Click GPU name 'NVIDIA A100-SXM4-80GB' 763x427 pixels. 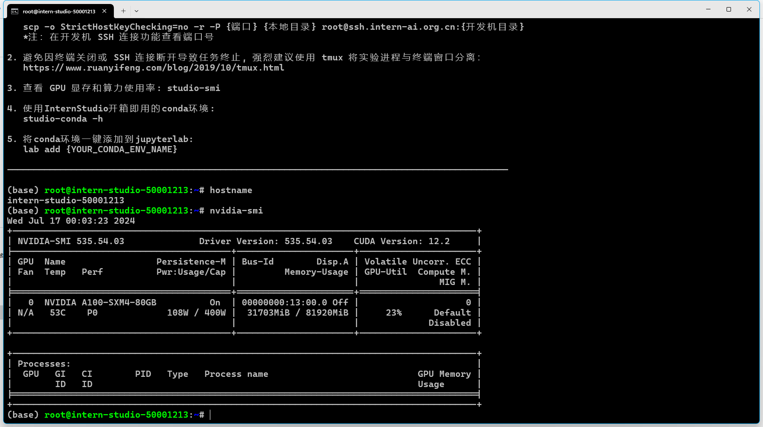[x=100, y=303]
